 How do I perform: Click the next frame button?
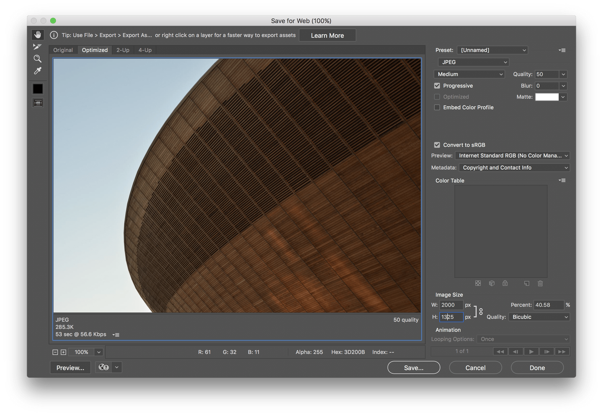click(547, 352)
